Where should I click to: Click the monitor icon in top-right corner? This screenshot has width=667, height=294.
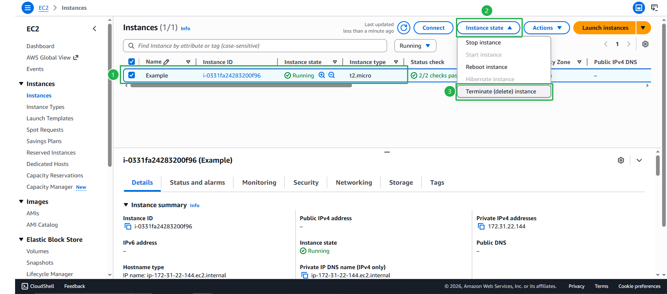click(654, 8)
